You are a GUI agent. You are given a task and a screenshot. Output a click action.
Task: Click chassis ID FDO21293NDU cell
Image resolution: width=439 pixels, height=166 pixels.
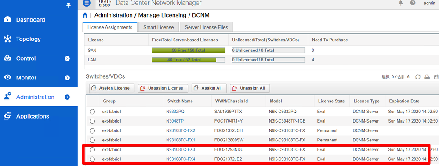(229, 150)
